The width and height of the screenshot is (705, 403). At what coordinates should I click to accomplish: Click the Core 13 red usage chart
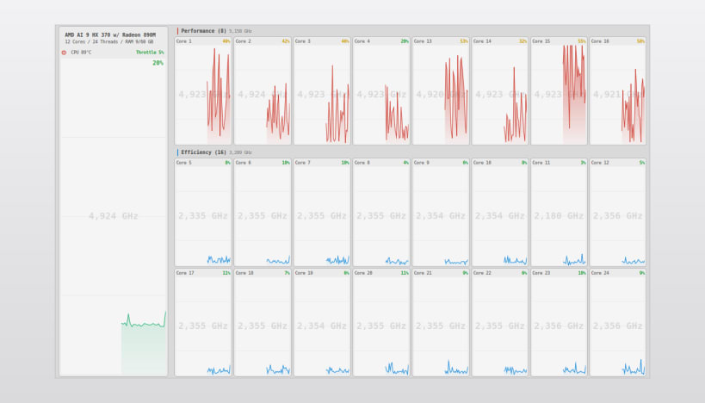tap(441, 91)
